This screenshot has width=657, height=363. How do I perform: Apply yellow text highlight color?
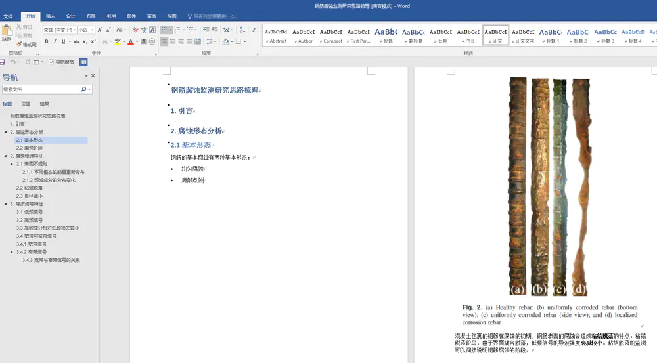click(x=118, y=41)
